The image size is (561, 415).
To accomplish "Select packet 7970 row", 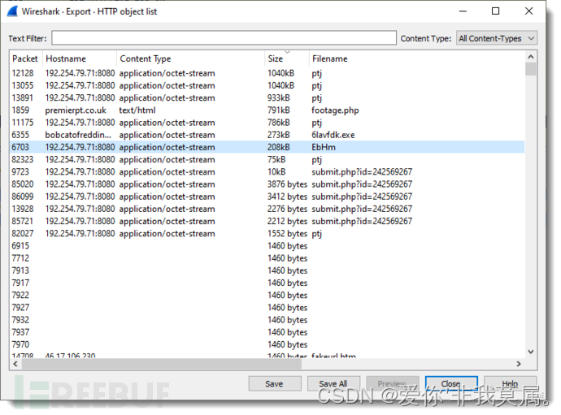I will coord(267,344).
